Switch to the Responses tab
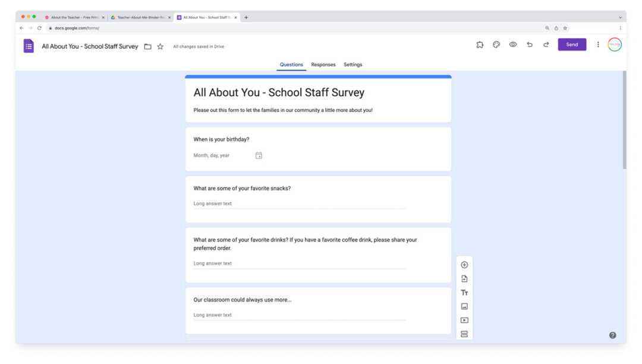 point(323,65)
